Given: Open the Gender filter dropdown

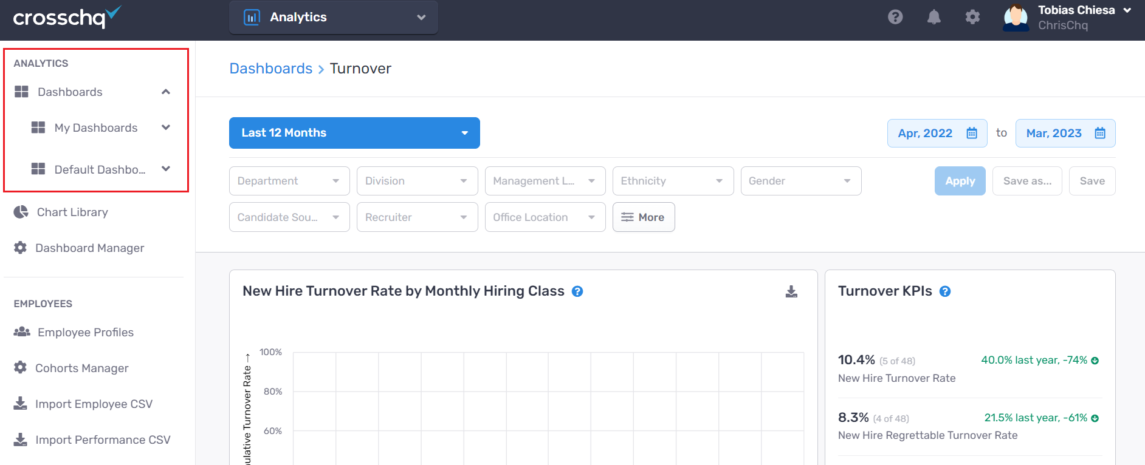Looking at the screenshot, I should (801, 181).
